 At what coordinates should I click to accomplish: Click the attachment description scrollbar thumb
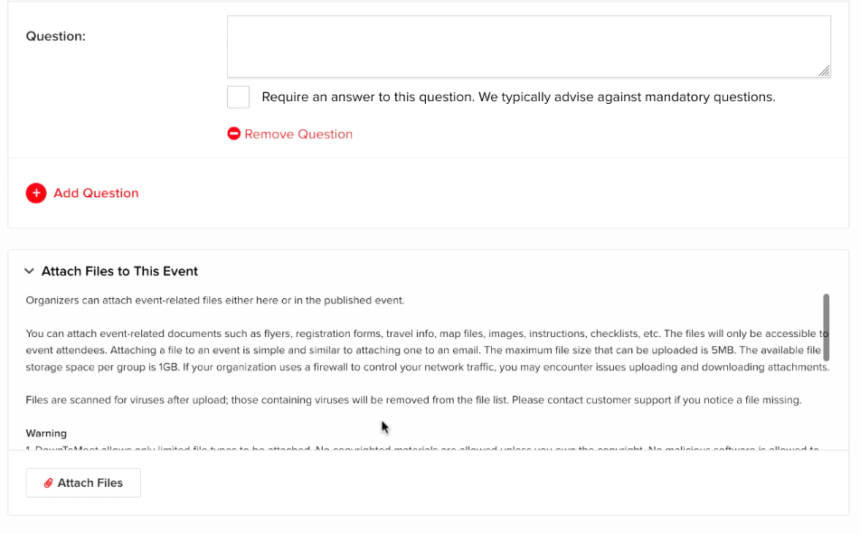click(x=827, y=326)
